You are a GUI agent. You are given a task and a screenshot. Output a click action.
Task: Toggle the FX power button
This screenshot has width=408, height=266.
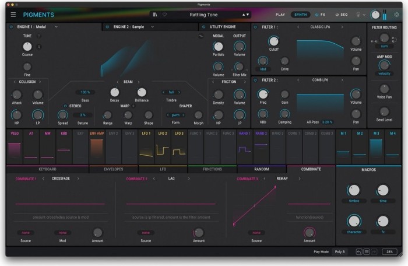point(316,15)
